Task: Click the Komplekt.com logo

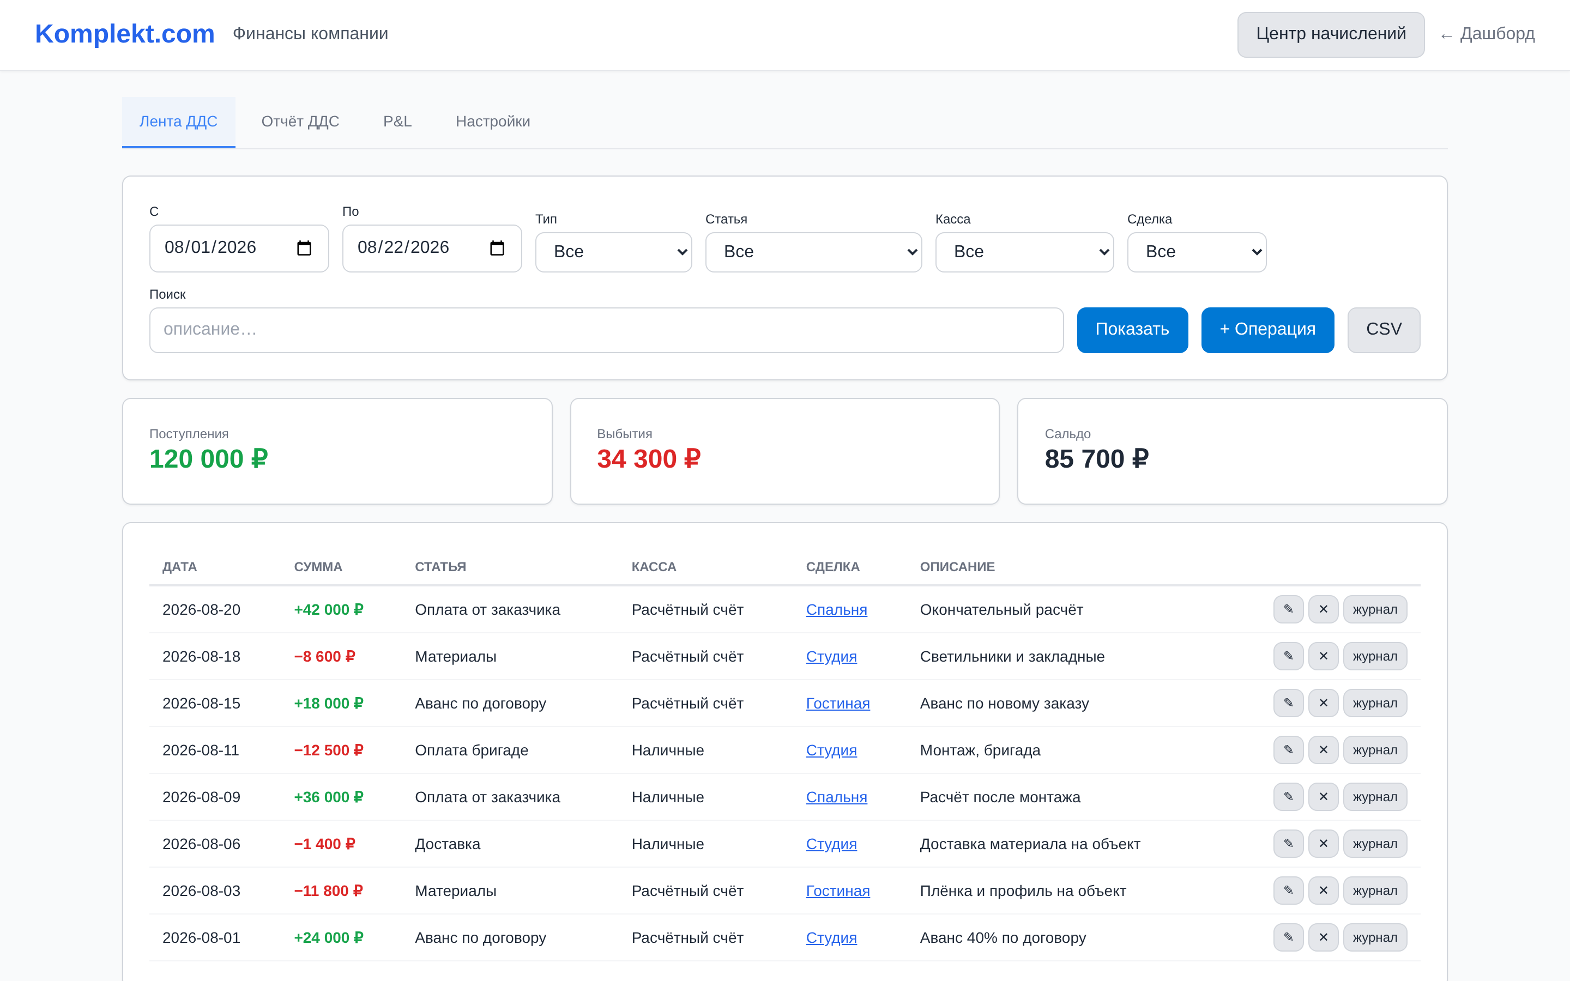Action: tap(124, 34)
